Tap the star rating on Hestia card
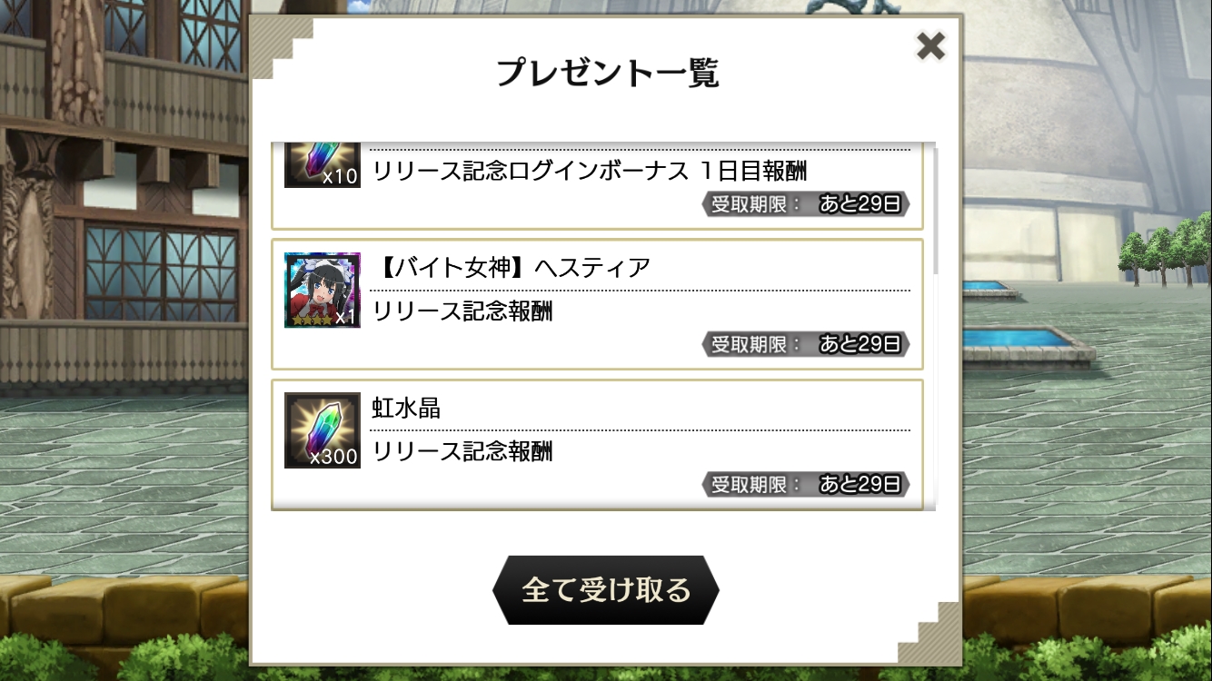The image size is (1212, 681). [312, 320]
